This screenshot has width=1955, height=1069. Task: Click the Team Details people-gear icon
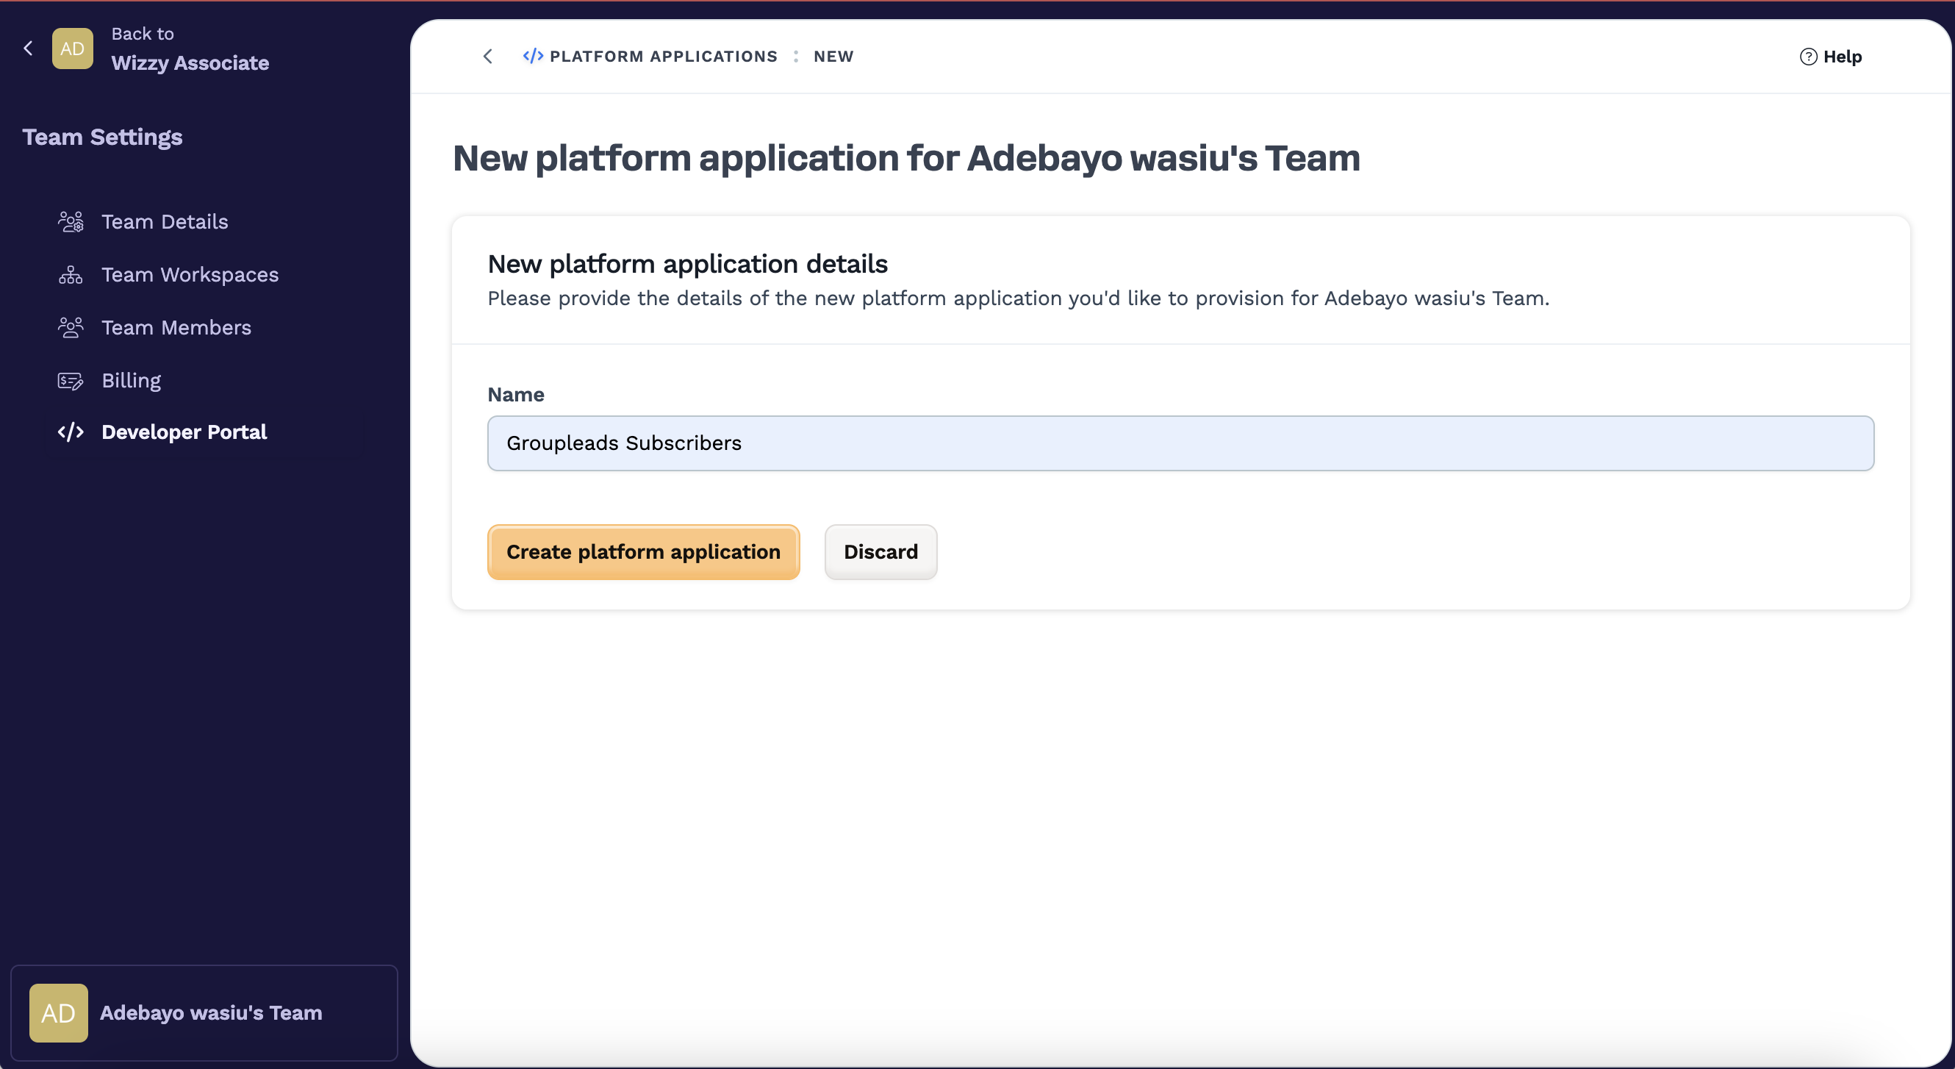tap(71, 222)
